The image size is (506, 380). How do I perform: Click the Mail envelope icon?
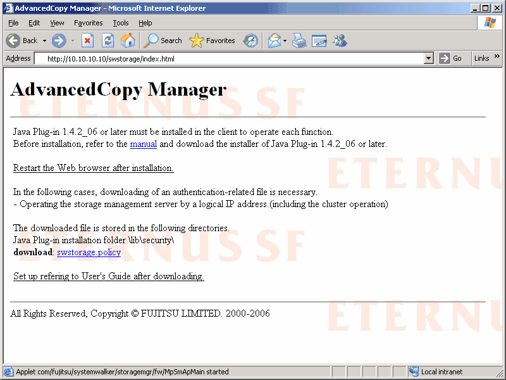click(275, 41)
